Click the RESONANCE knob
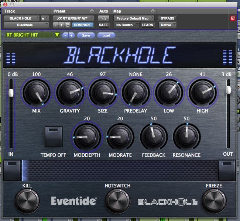This screenshot has width=240, height=221. click(186, 137)
